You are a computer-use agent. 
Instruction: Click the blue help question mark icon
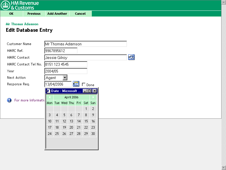pyautogui.click(x=9, y=100)
